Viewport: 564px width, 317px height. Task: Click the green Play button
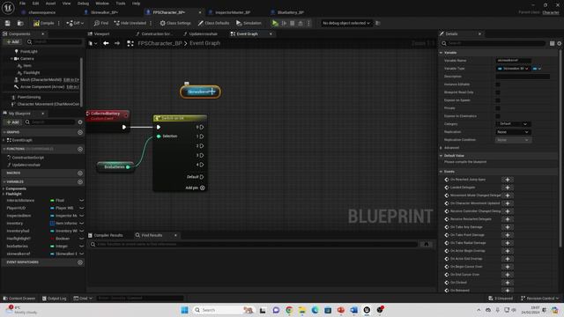pyautogui.click(x=275, y=23)
